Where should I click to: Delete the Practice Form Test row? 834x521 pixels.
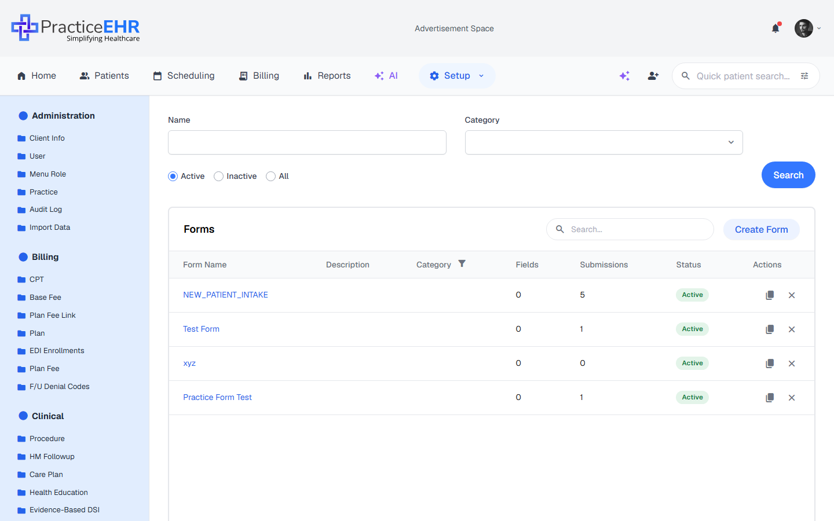(792, 398)
